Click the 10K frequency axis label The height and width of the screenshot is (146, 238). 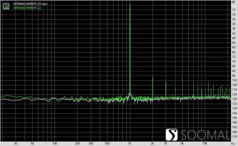point(205,143)
